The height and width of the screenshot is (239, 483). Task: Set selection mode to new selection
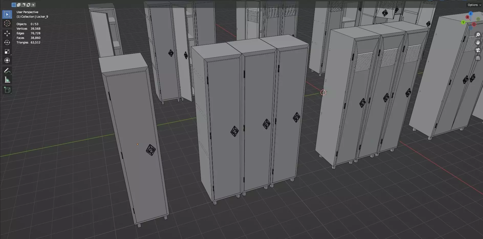click(14, 5)
